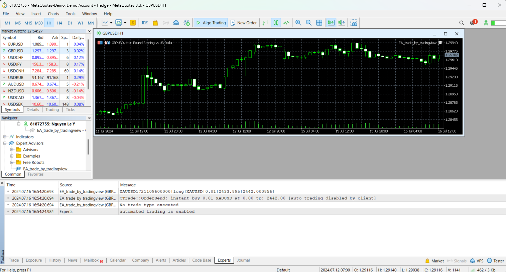Click the Market shopping bag toolbar icon
The width and height of the screenshot is (506, 272).
coord(155,23)
